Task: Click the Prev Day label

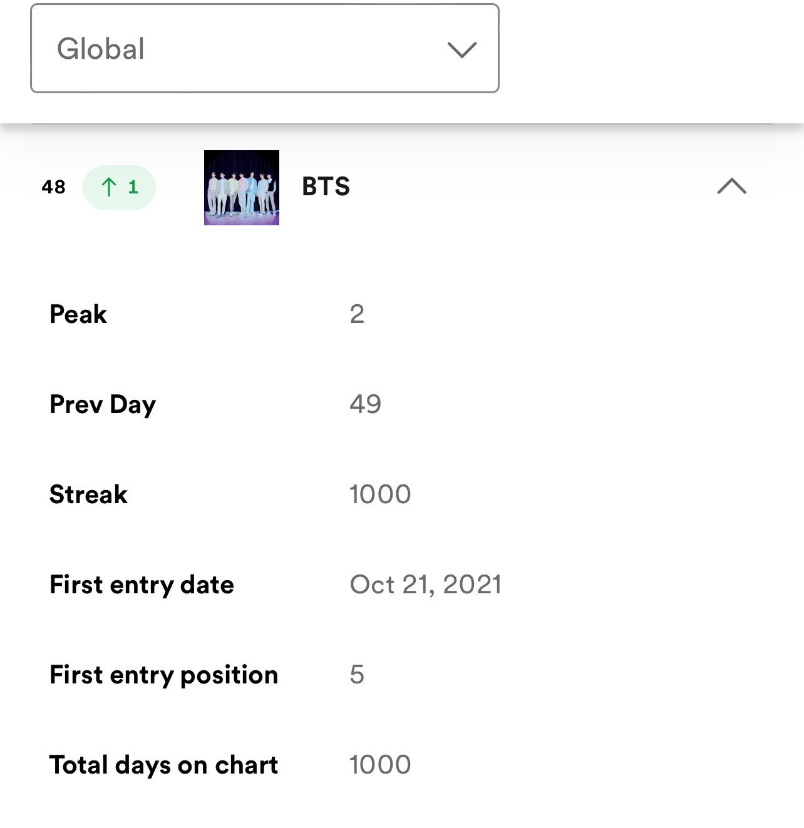Action: [103, 405]
